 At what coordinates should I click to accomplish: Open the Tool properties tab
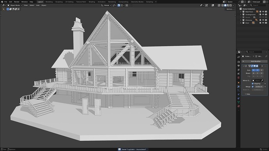click(x=239, y=57)
